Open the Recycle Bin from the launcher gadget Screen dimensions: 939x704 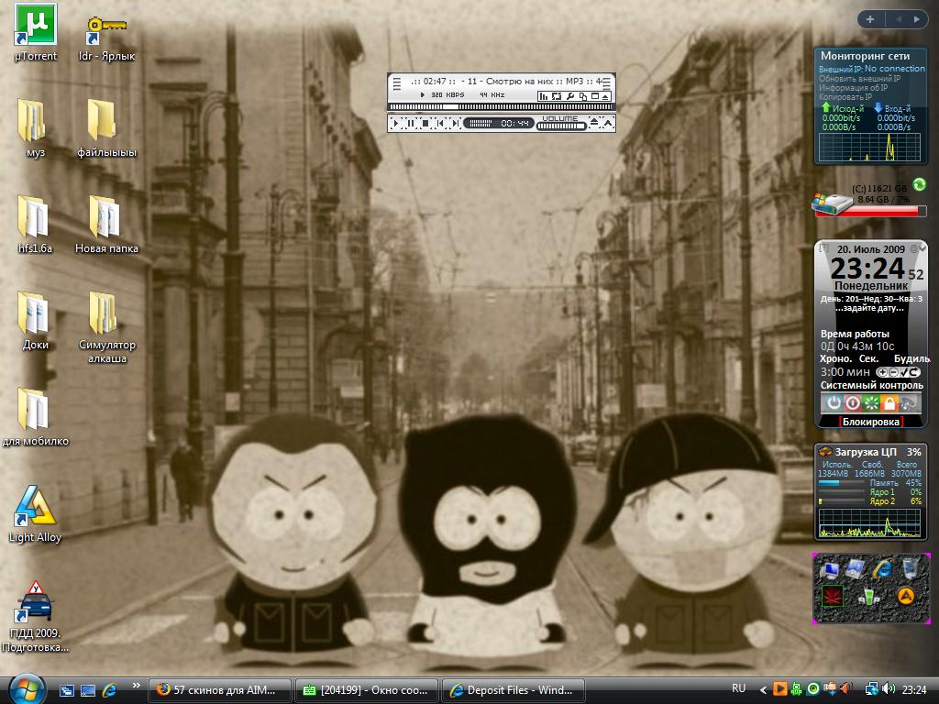910,566
